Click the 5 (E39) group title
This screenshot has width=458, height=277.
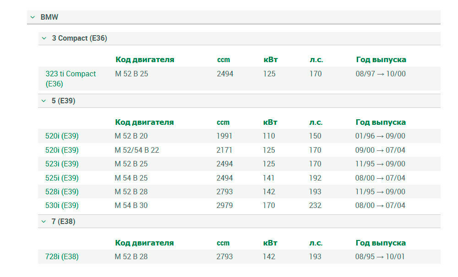point(63,101)
